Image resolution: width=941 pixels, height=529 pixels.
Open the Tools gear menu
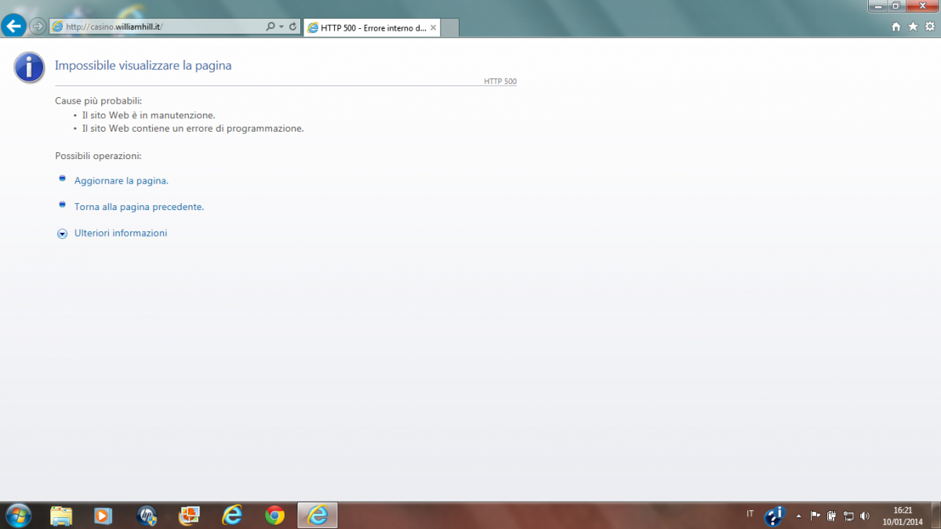pyautogui.click(x=930, y=27)
